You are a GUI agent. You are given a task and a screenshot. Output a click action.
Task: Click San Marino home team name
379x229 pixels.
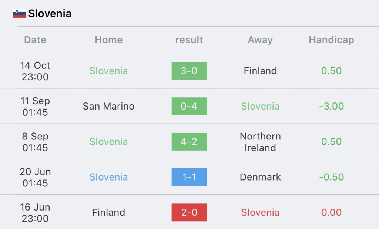pyautogui.click(x=108, y=106)
